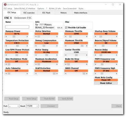This screenshot has height=117, width=126.
Task: Increase Center Throttle with right arrow
Action: pos(87,55)
